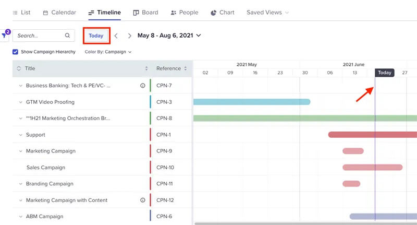
Task: Collapse Support campaign row
Action: (20, 135)
